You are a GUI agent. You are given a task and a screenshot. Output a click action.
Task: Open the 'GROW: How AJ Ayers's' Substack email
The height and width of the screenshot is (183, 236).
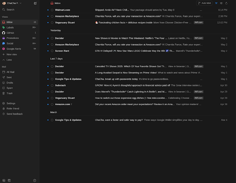[138, 86]
